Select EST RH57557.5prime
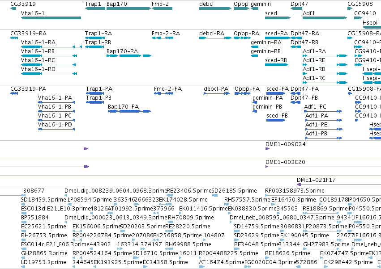 coord(247,200)
